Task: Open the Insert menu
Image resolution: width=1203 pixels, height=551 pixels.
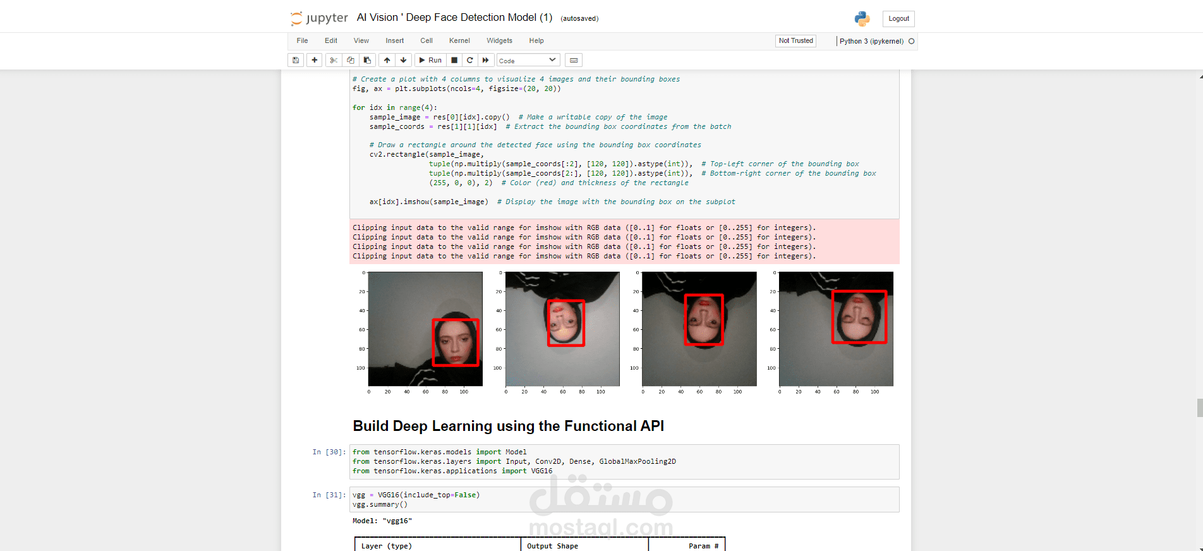Action: (x=395, y=40)
